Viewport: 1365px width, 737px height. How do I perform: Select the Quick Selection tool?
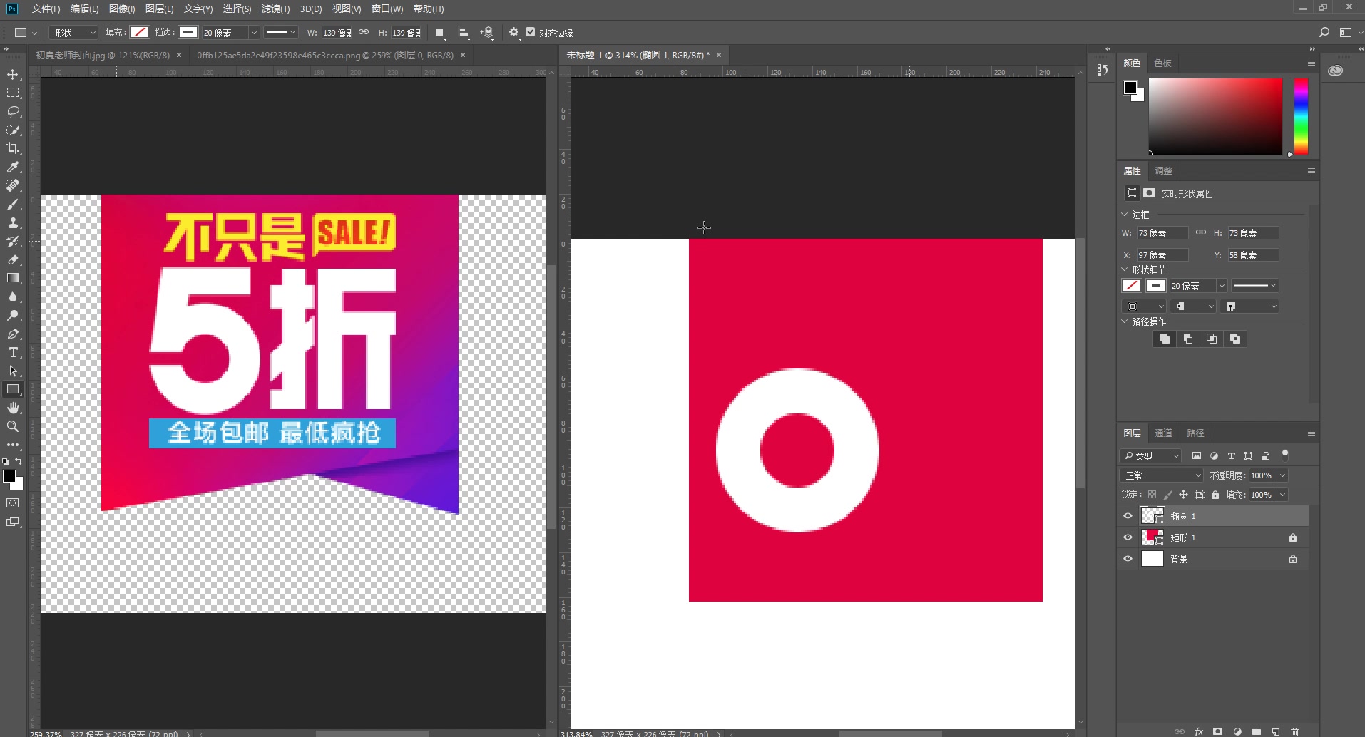pos(13,130)
